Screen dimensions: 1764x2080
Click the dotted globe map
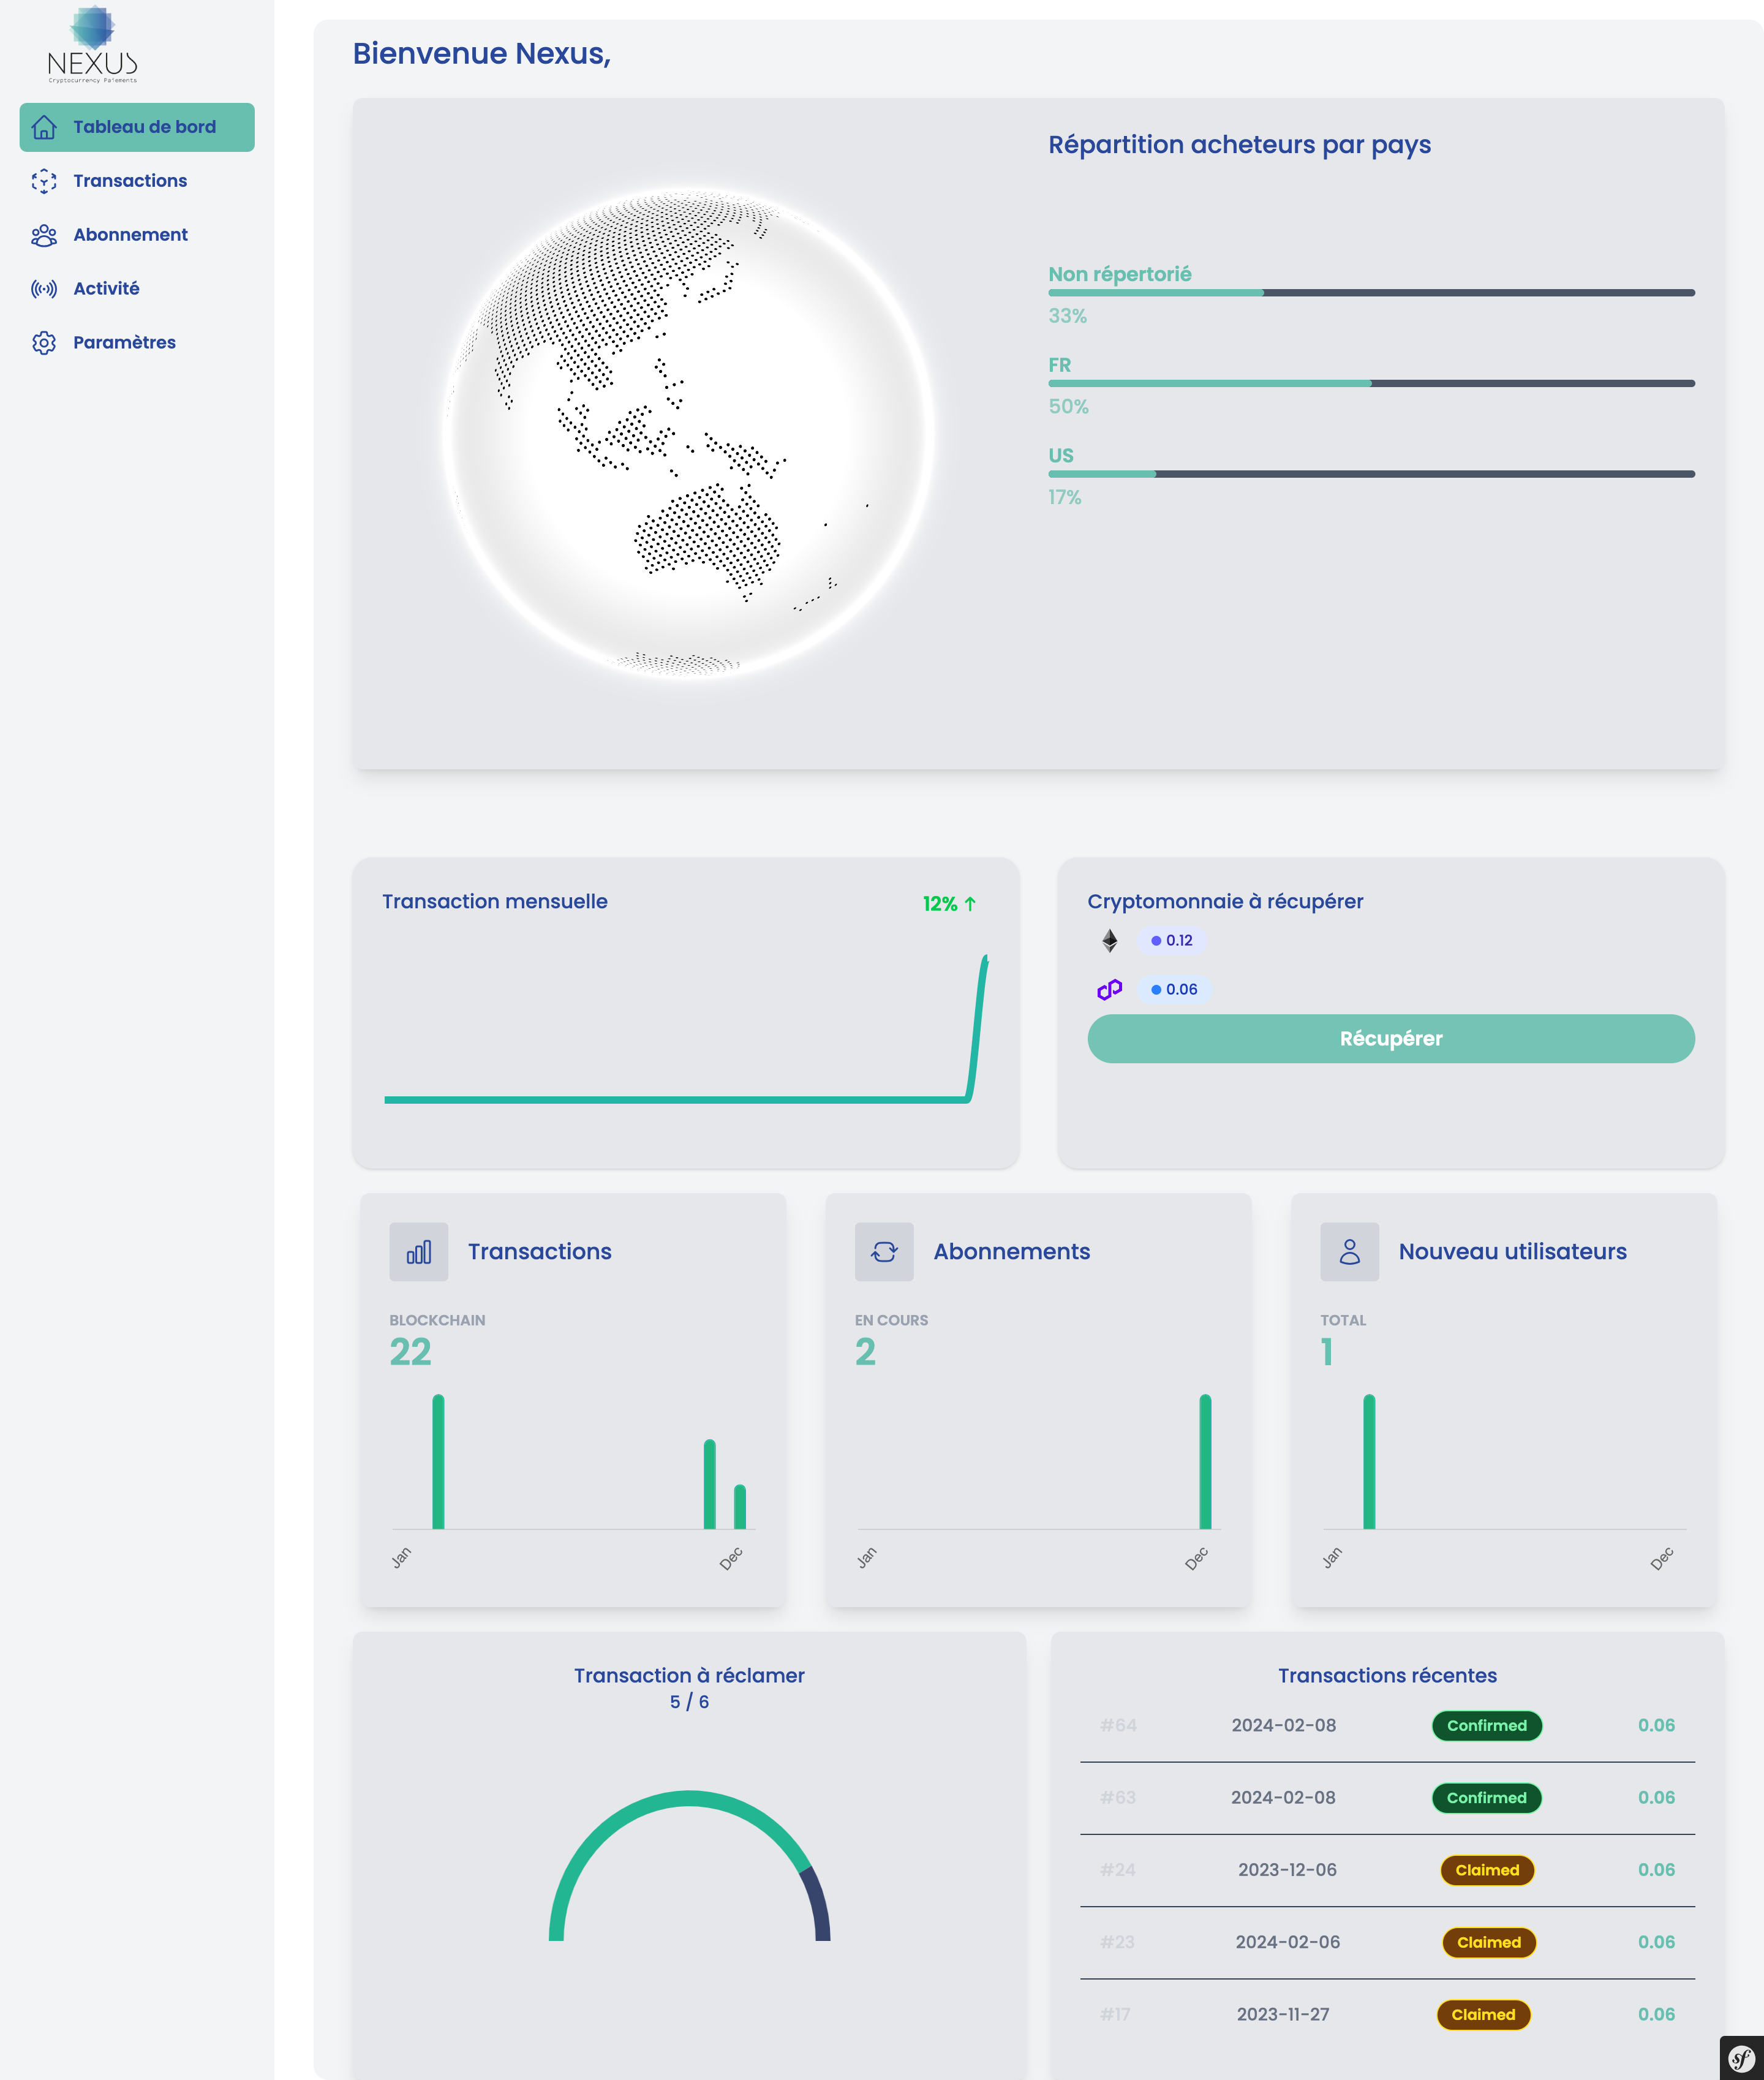(688, 434)
